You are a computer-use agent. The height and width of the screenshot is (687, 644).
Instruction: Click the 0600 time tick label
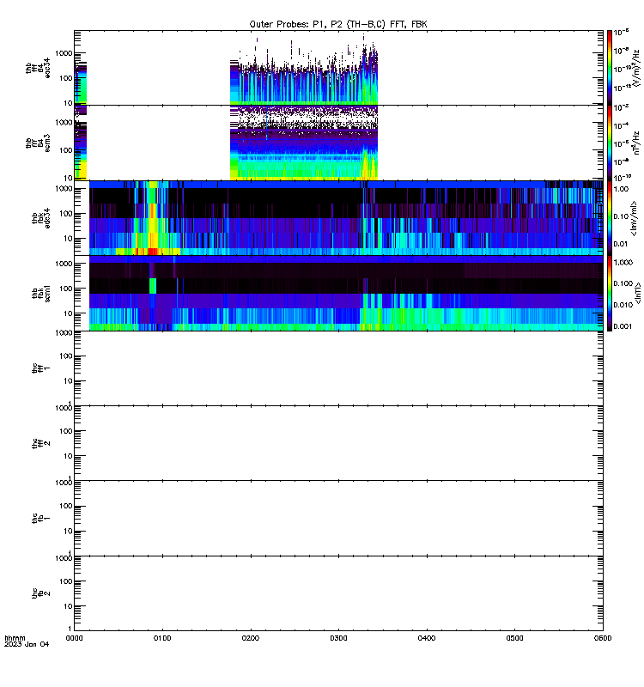(603, 638)
